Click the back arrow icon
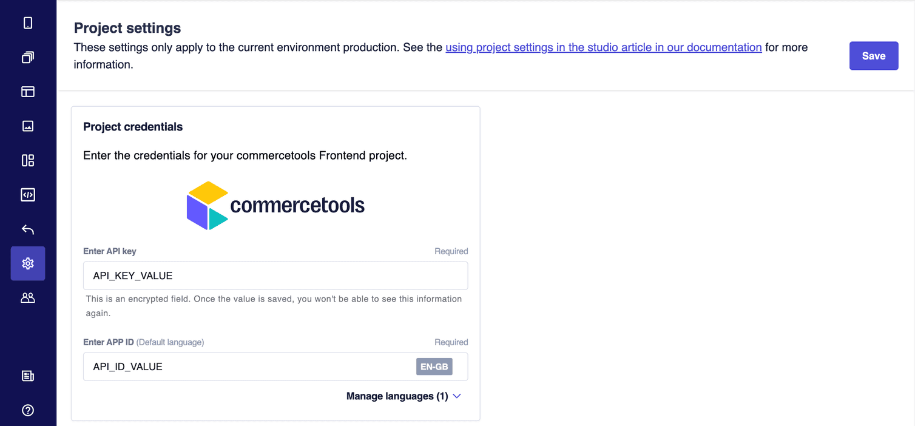The image size is (915, 426). pos(28,229)
